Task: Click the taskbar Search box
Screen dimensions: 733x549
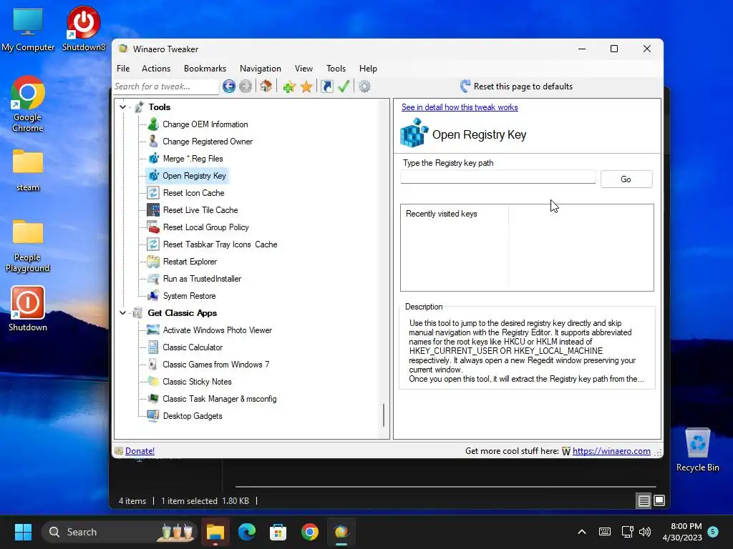Action: click(x=120, y=532)
